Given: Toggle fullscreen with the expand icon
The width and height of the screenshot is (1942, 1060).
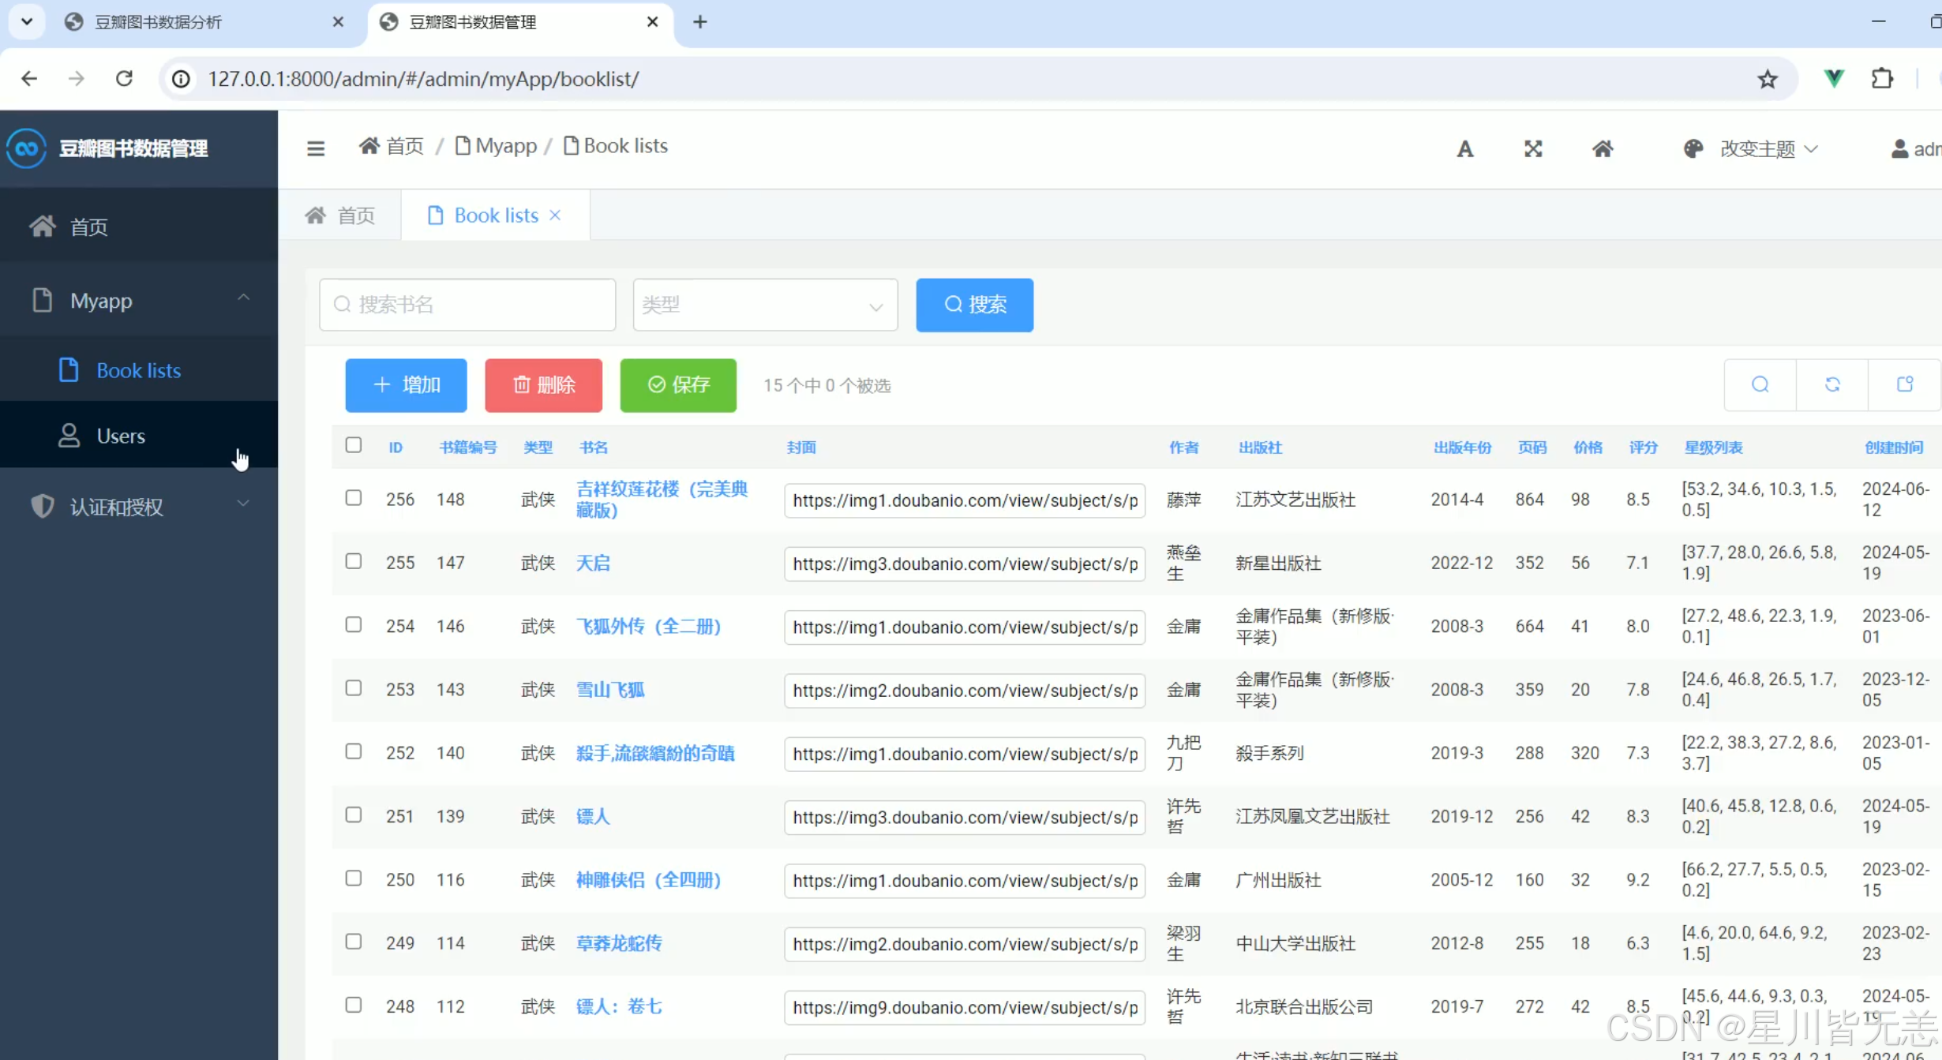Looking at the screenshot, I should tap(1533, 148).
